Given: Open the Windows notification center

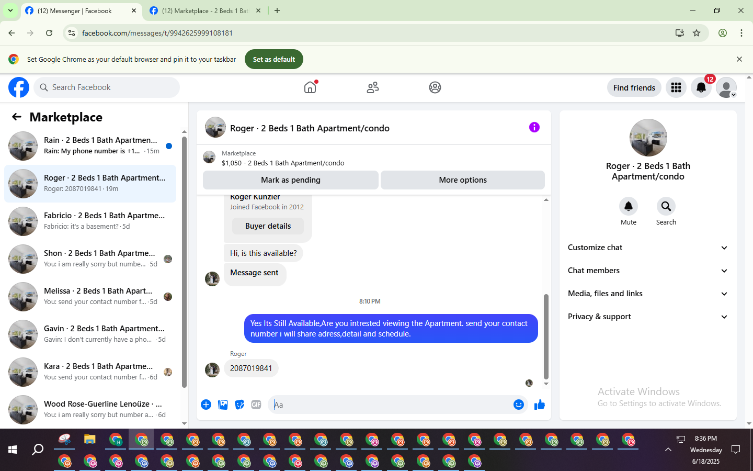Looking at the screenshot, I should [x=736, y=450].
